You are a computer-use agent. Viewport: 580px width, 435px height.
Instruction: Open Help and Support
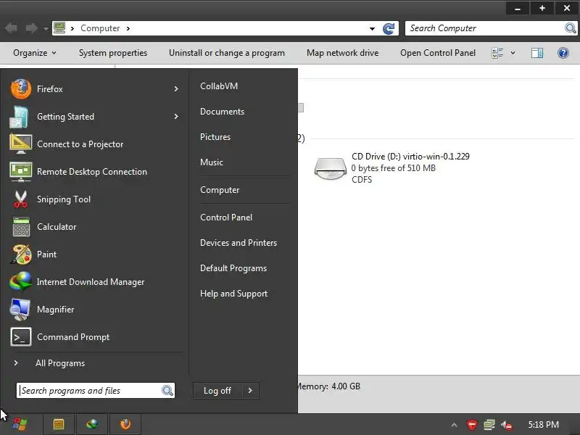coord(233,294)
